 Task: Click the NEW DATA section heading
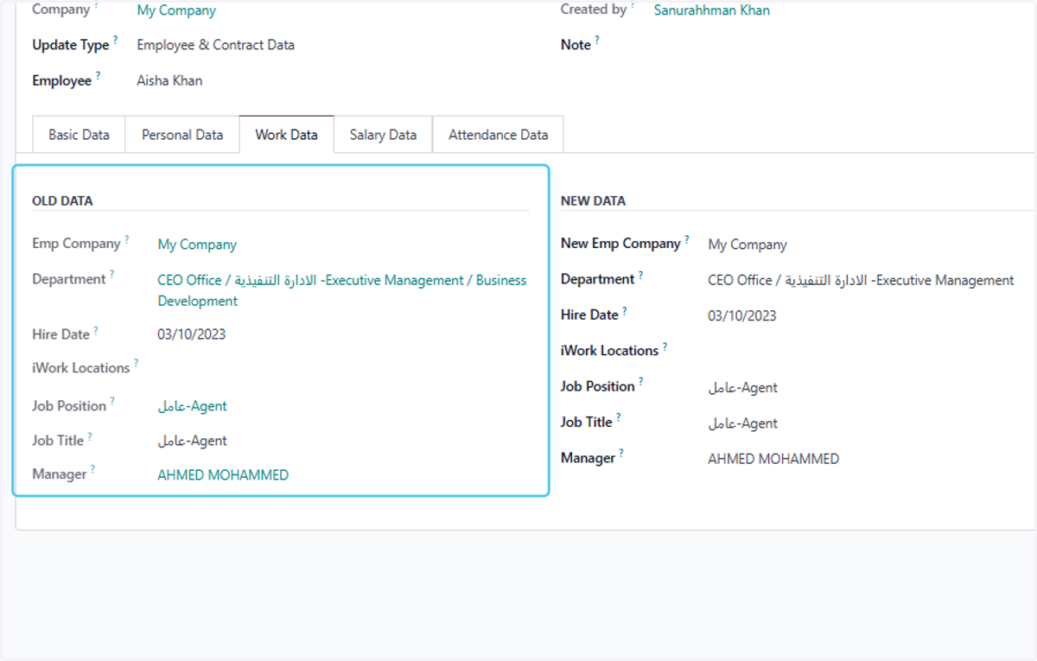pos(593,200)
